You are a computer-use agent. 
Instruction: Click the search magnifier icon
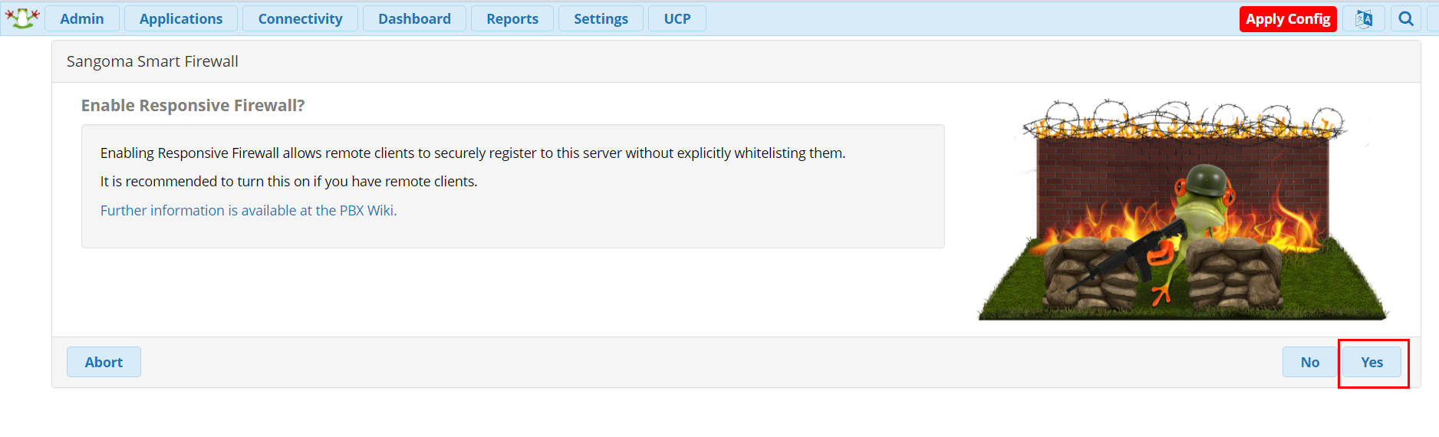click(1406, 19)
